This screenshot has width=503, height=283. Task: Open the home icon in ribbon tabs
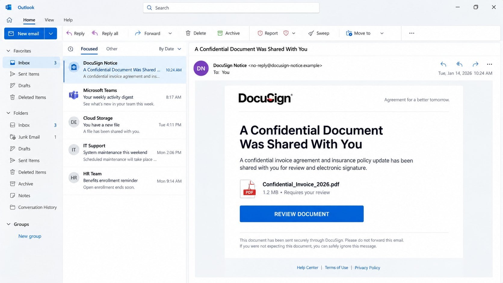(9, 20)
